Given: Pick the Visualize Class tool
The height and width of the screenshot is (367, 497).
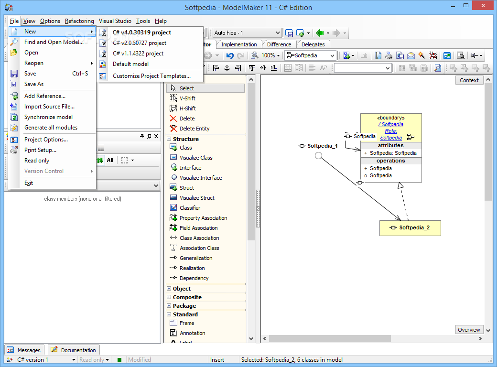Looking at the screenshot, I should (x=196, y=158).
